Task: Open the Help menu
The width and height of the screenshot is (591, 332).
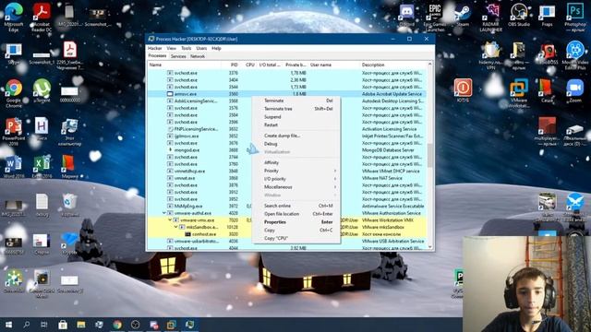Action: [216, 48]
